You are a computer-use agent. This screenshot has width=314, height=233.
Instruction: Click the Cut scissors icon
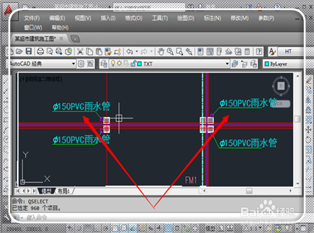80,52
